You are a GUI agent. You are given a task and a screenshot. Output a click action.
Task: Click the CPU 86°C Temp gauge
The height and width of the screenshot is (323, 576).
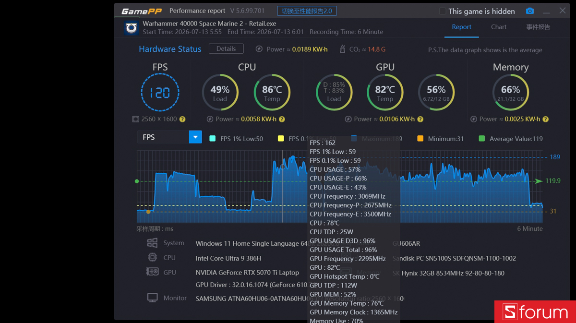coord(272,92)
